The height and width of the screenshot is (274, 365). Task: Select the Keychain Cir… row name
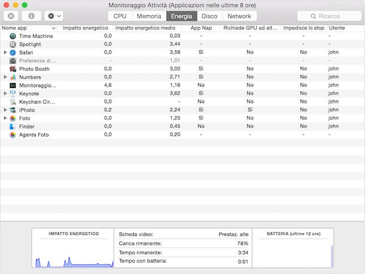coord(37,102)
